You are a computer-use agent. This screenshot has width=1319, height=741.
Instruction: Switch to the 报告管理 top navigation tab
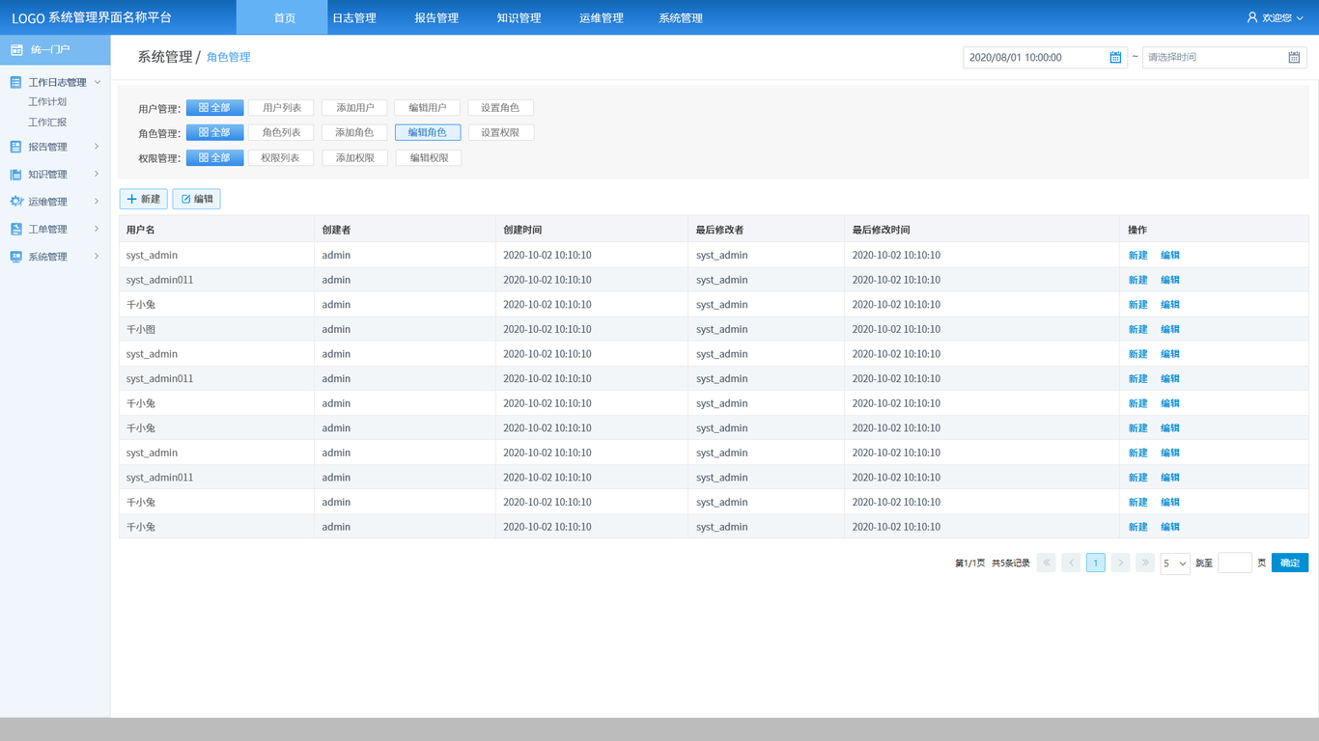point(436,17)
